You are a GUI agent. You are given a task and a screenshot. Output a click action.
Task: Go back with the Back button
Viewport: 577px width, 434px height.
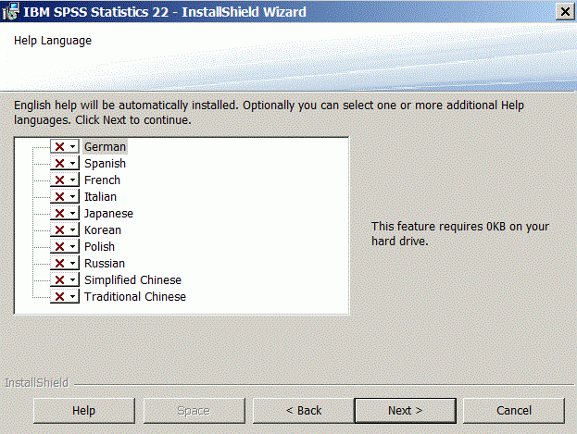coord(304,411)
